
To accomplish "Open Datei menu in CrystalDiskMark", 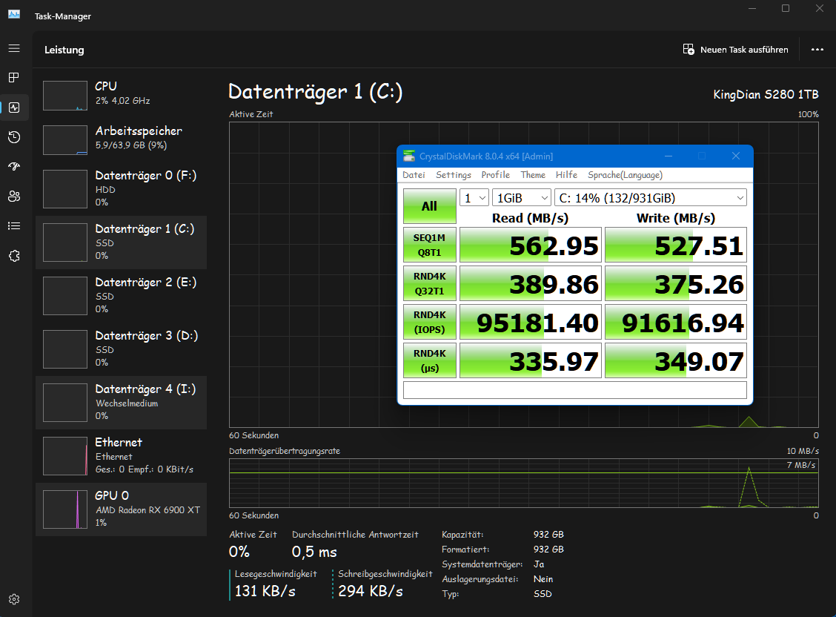I will click(414, 175).
